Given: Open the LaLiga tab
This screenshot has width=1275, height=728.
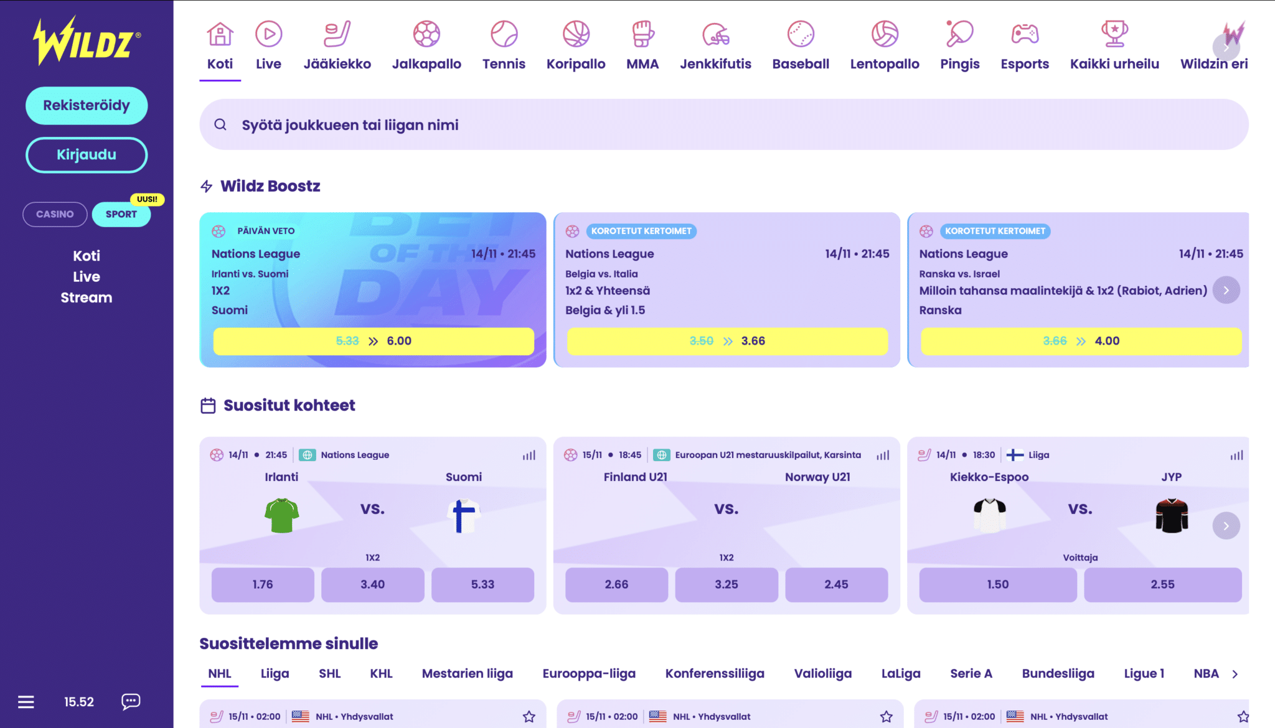Looking at the screenshot, I should coord(901,673).
